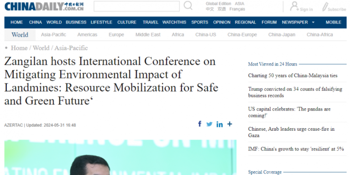Viewport: 350px width, 175px height.
Task: Open the MOBILE menu item
Action: click(x=333, y=22)
